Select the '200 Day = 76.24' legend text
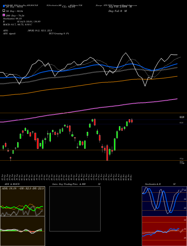 click(x=15, y=16)
